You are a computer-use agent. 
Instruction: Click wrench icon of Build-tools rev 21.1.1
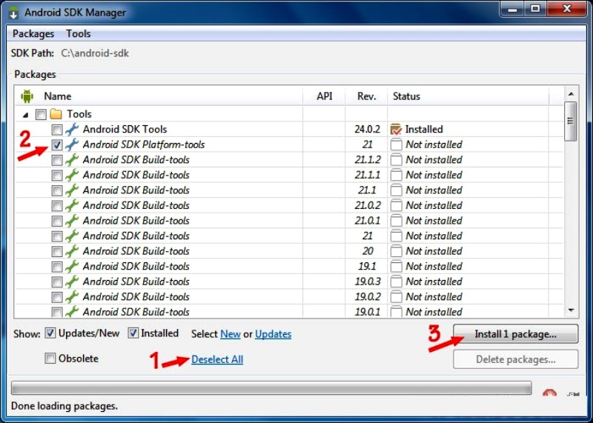(x=72, y=175)
